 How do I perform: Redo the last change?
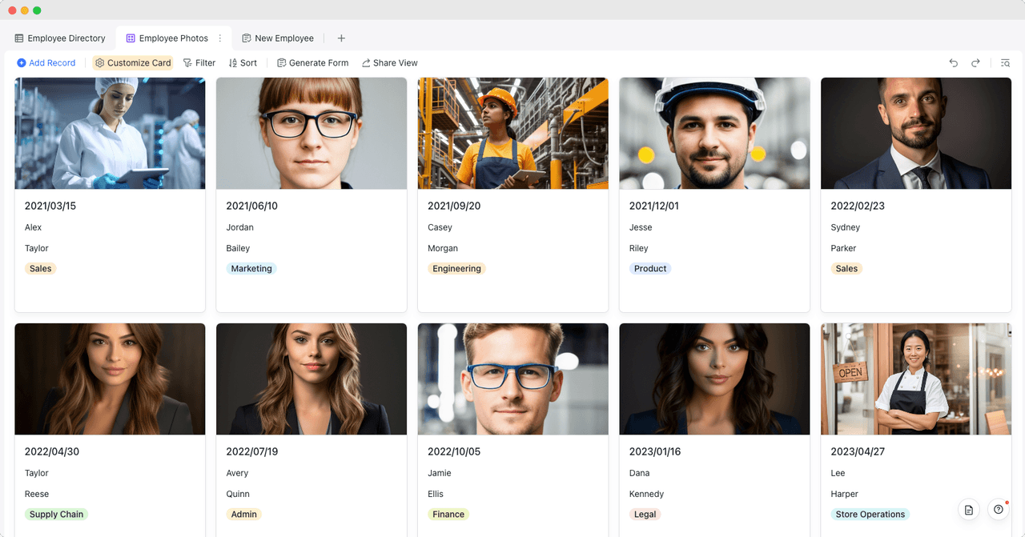(975, 62)
